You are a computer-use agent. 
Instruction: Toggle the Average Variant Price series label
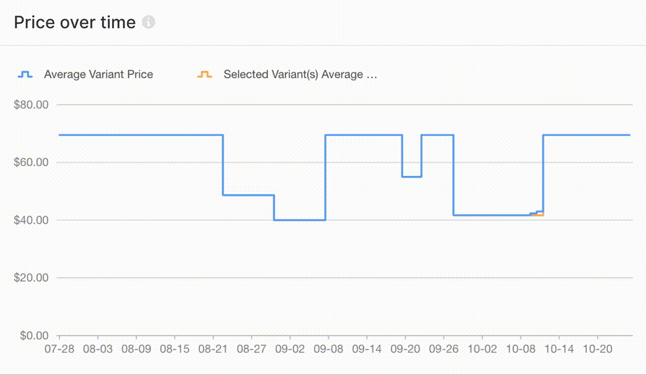[x=98, y=75]
